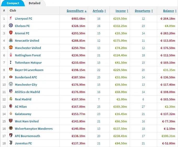
Task: Click the West Ham United crest
Action: [x=11, y=121]
